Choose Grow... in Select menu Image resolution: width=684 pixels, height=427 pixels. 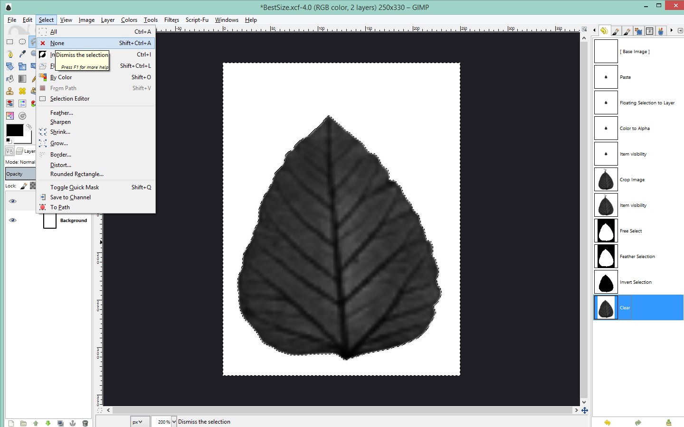pos(95,143)
